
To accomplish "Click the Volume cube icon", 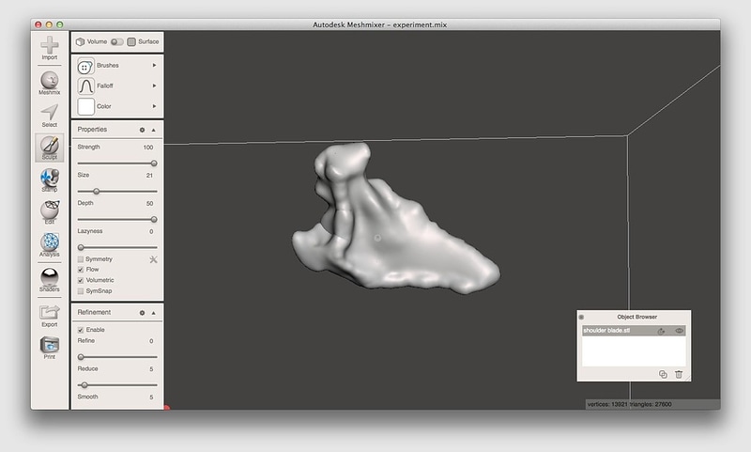I will click(81, 41).
